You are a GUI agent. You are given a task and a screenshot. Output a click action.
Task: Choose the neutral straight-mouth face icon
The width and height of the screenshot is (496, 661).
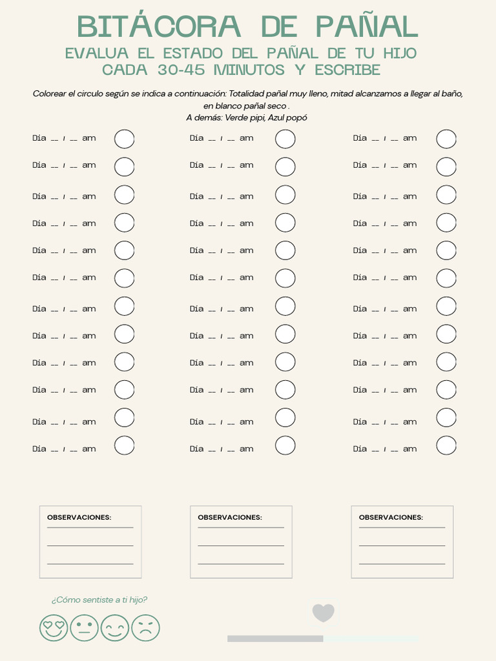85,627
